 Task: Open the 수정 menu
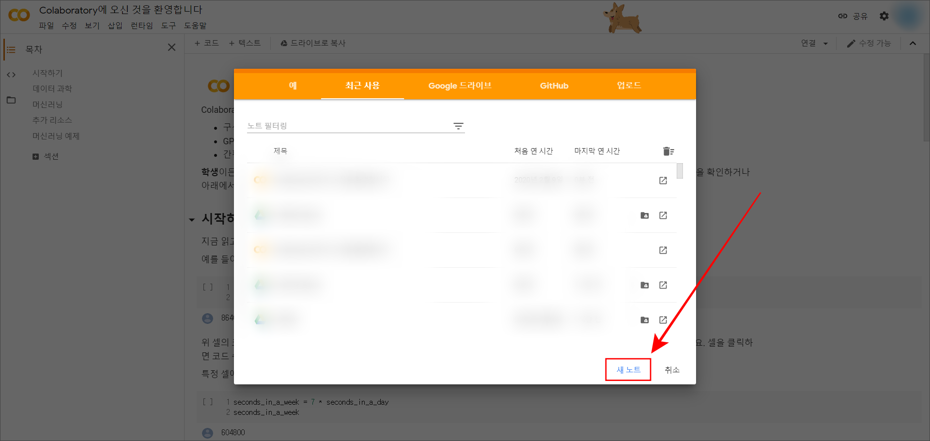(x=69, y=26)
